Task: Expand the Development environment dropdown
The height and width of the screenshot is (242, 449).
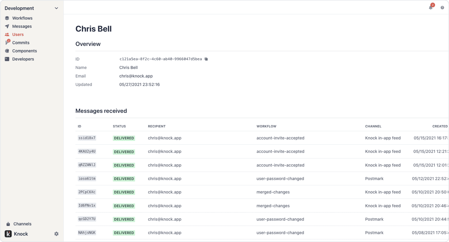Action: 56,8
